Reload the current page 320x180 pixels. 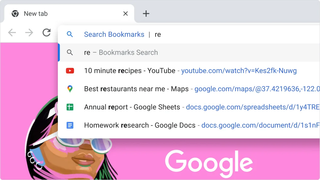[47, 32]
